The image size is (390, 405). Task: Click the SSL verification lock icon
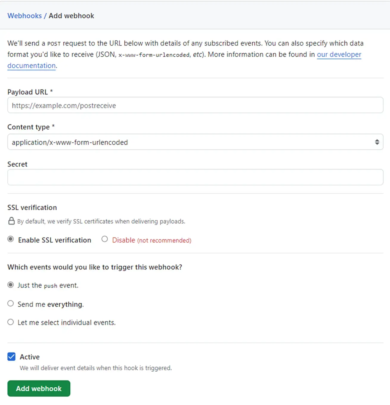11,221
